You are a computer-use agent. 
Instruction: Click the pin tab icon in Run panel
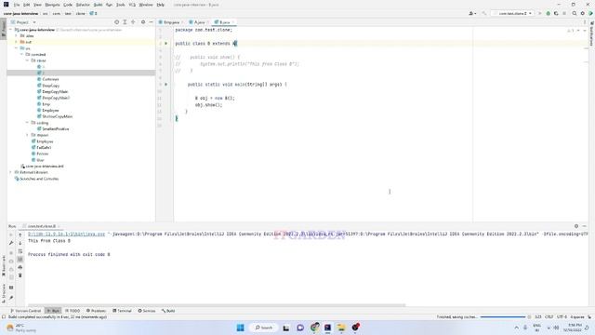coord(11,298)
